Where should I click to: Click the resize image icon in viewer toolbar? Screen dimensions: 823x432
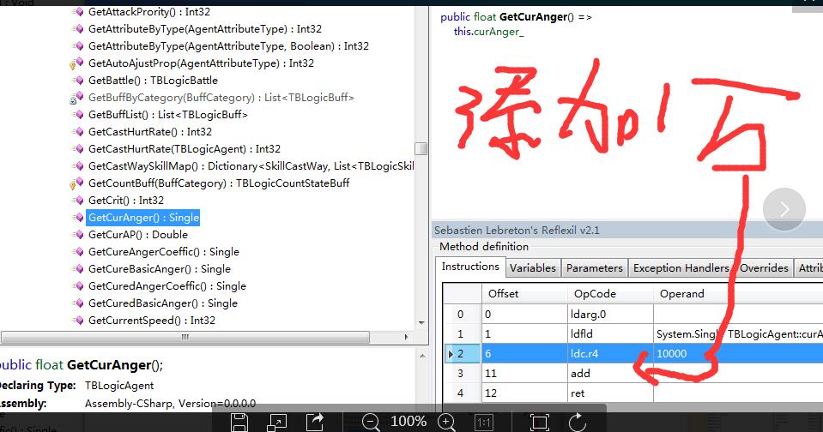pyautogui.click(x=276, y=422)
